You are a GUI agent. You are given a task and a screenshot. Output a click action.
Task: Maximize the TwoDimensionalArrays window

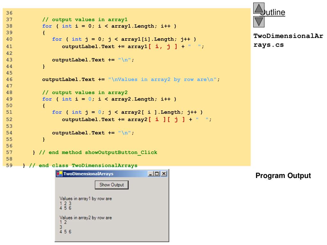pyautogui.click(x=157, y=174)
